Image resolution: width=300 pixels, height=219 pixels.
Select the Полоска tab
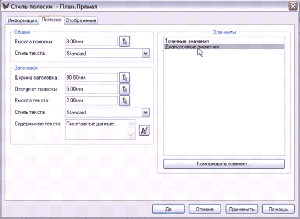pyautogui.click(x=51, y=20)
